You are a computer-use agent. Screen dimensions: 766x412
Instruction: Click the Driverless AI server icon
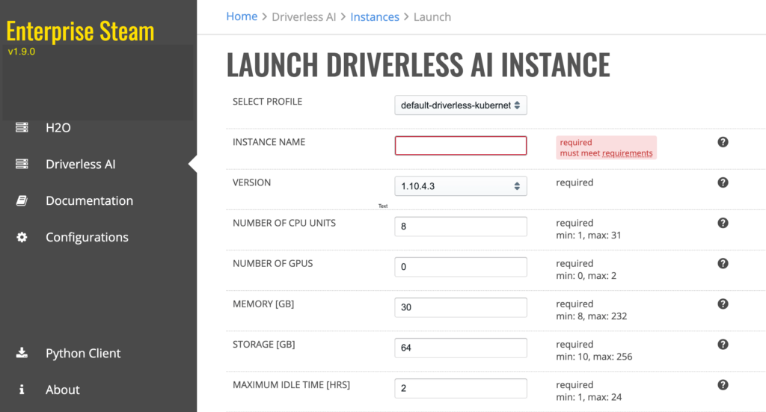click(x=22, y=164)
